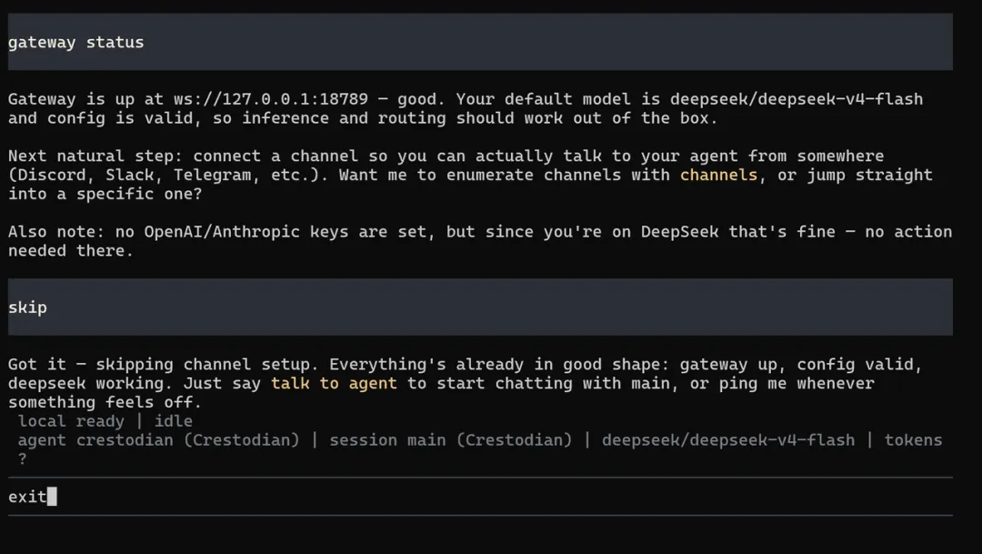This screenshot has width=982, height=554.
Task: Select the 'skip' message block
Action: coord(480,307)
